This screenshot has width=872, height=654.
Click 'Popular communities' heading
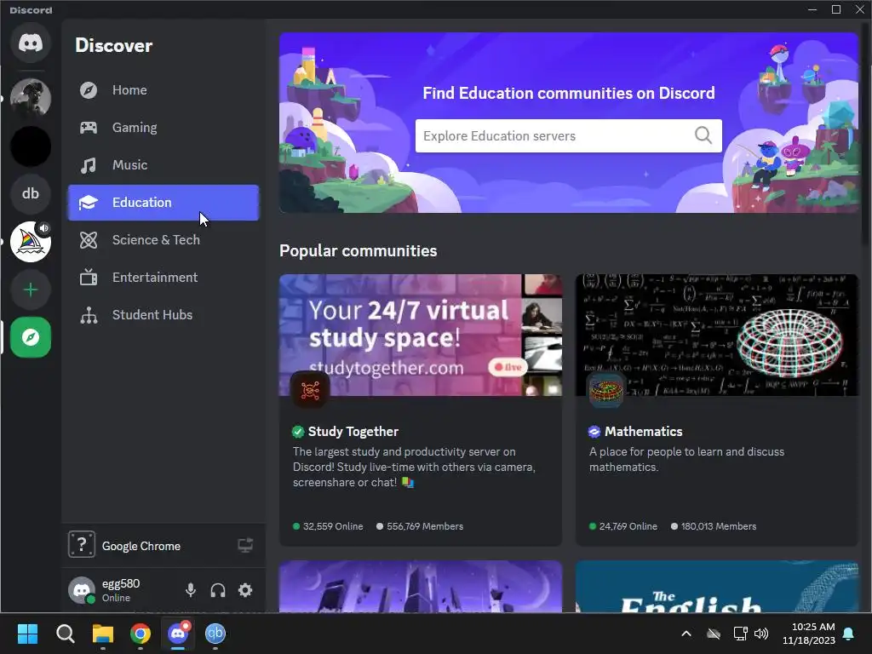tap(359, 251)
